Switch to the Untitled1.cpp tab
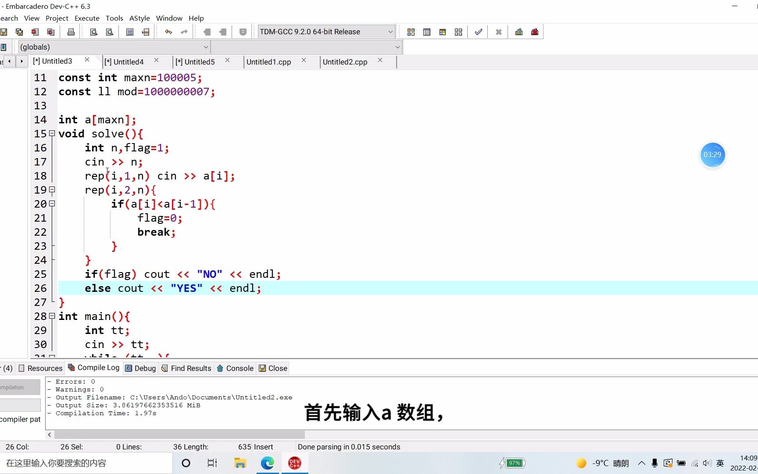The height and width of the screenshot is (474, 758). (268, 61)
